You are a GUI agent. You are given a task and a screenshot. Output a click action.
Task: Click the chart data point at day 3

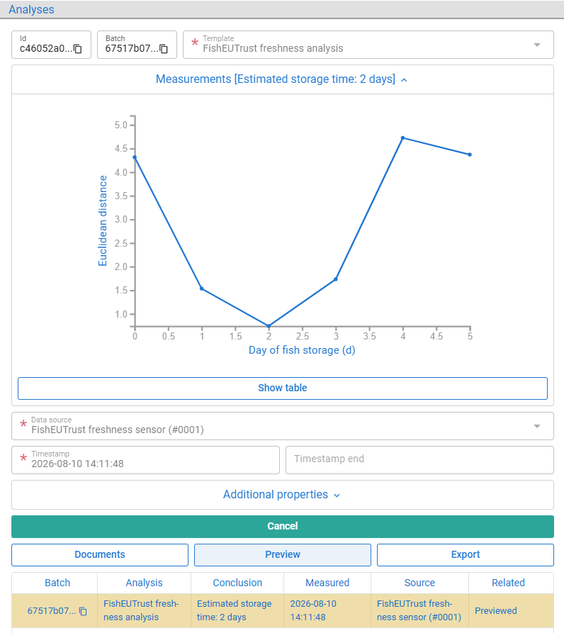[336, 279]
